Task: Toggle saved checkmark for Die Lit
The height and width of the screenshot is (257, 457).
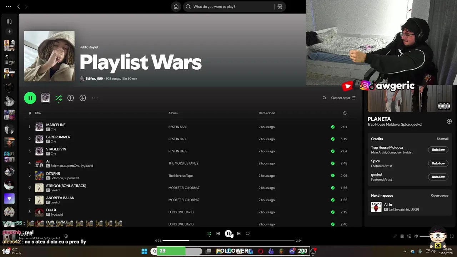Action: click(x=333, y=212)
